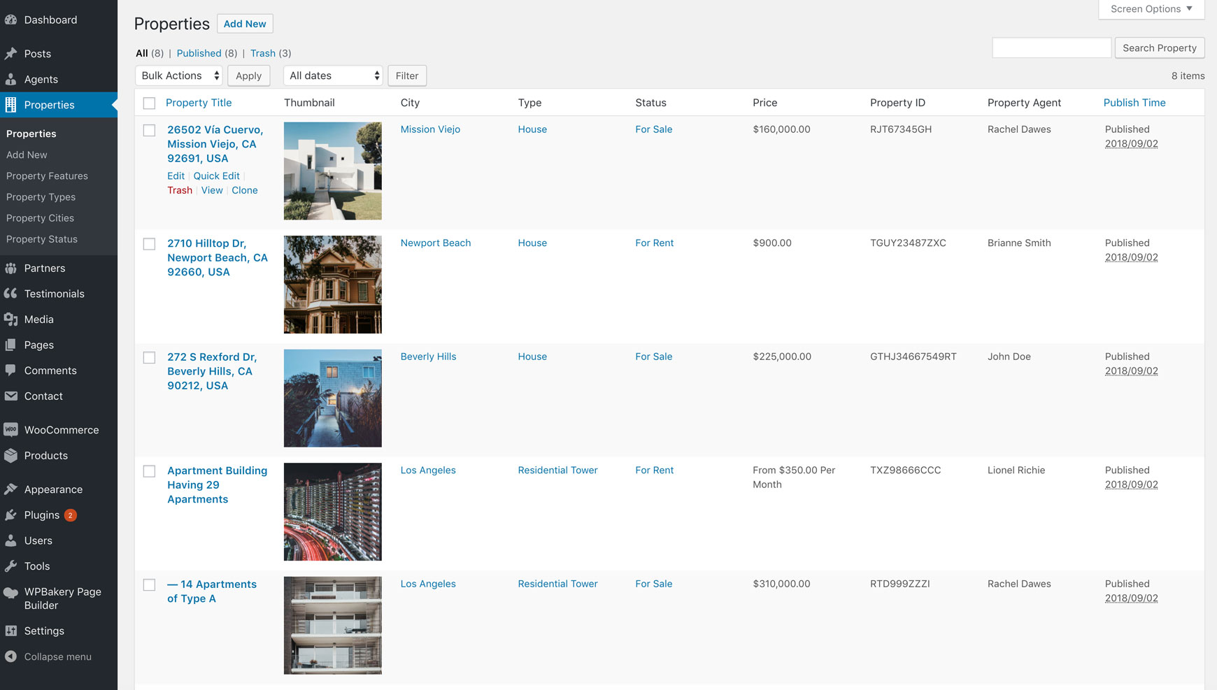Click the Pages document icon
The width and height of the screenshot is (1217, 690).
[10, 345]
